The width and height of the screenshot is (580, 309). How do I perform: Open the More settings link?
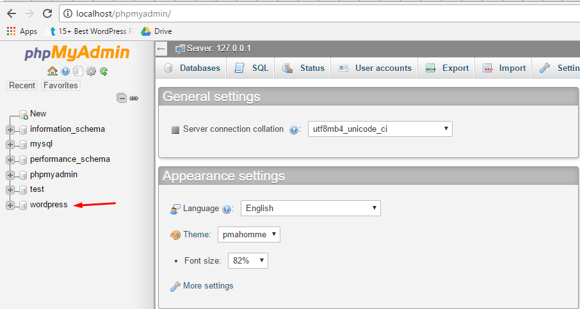208,286
